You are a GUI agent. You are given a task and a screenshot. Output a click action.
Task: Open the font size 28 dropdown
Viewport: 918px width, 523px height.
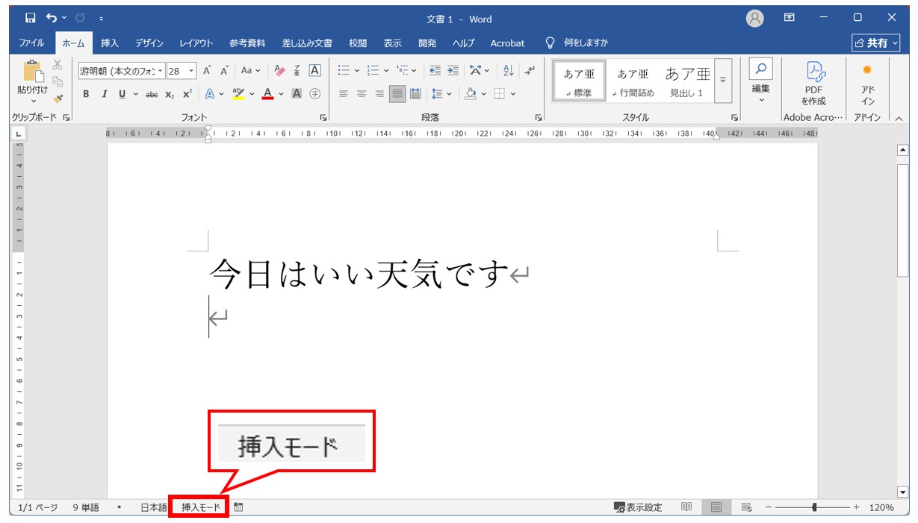click(191, 71)
